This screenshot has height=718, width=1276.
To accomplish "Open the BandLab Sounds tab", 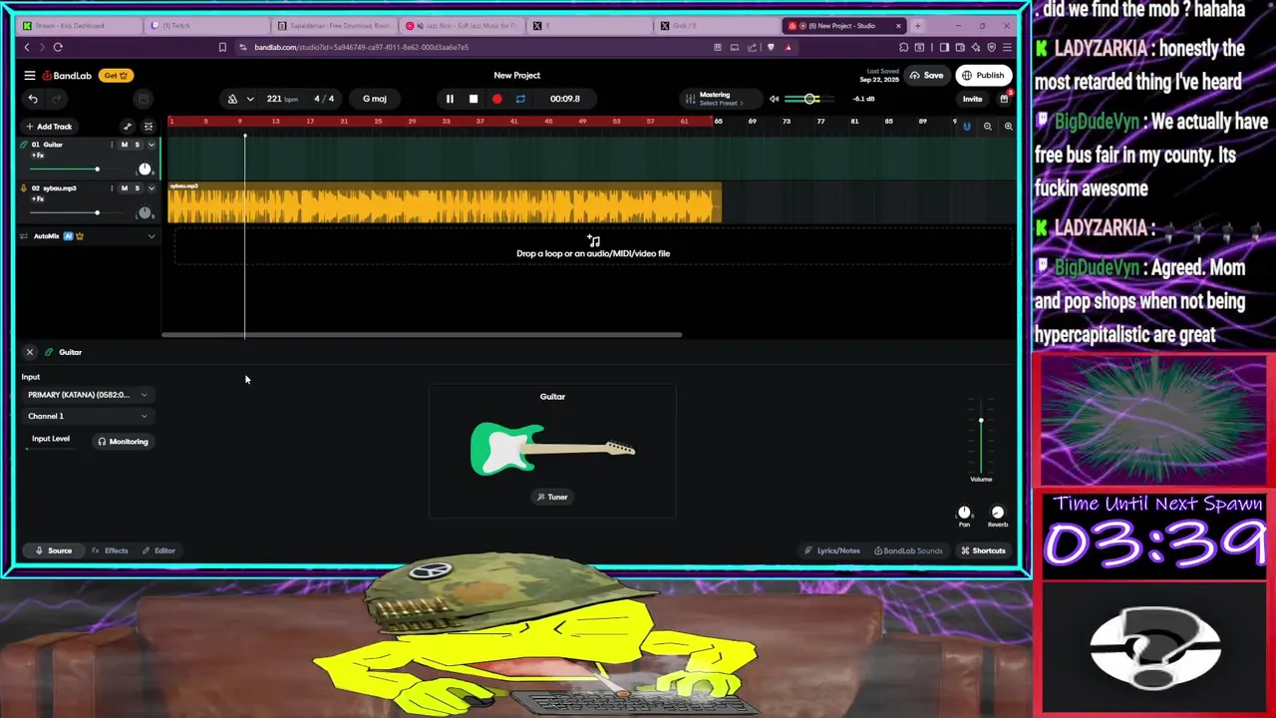I will point(908,550).
